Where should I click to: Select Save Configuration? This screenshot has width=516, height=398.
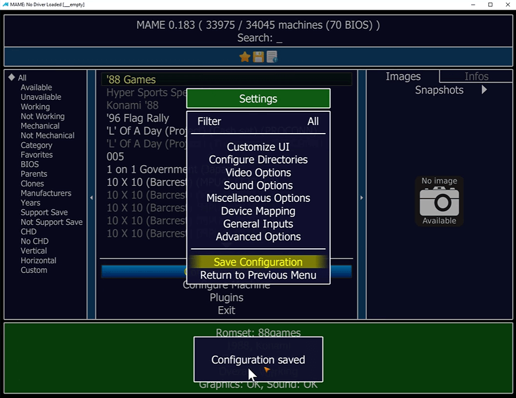pos(258,262)
